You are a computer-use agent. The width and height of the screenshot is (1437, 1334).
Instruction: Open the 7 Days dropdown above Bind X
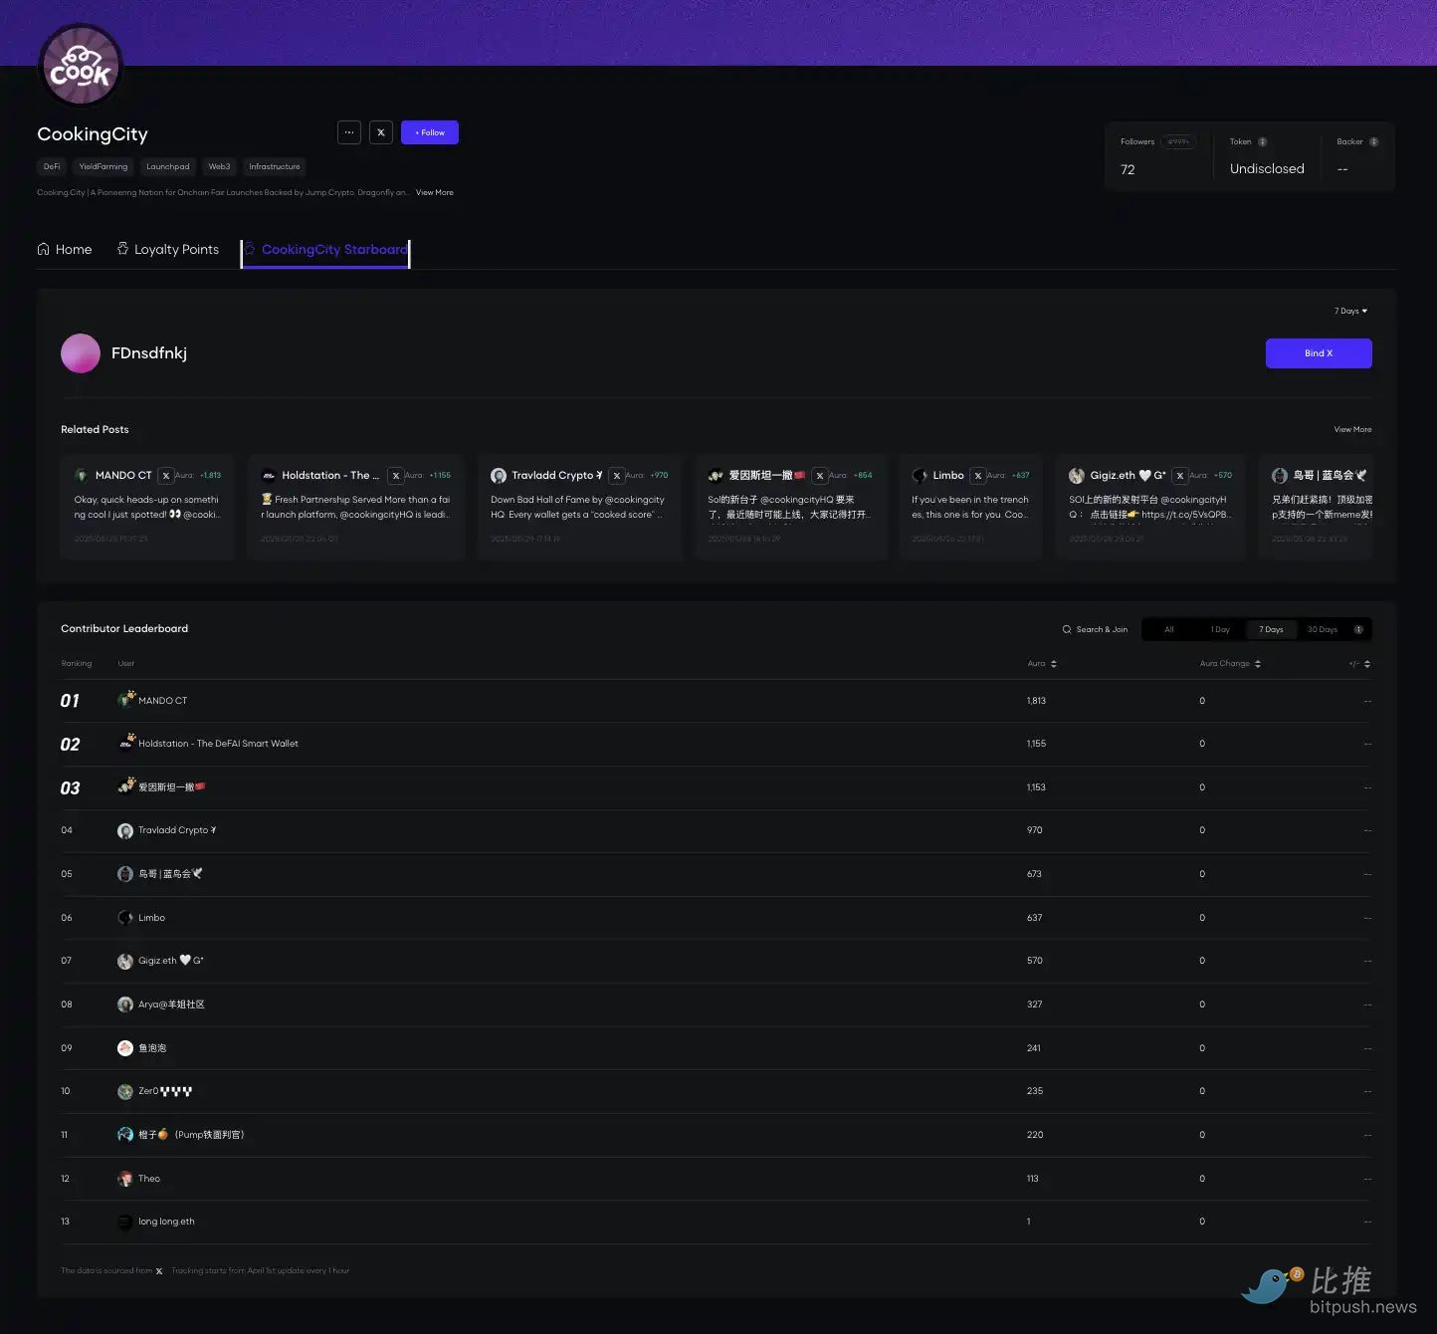(x=1350, y=311)
